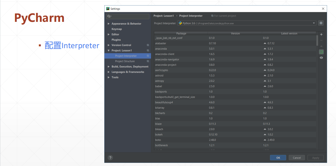Click the settings search input field
This screenshot has height=166, width=336.
128,16
